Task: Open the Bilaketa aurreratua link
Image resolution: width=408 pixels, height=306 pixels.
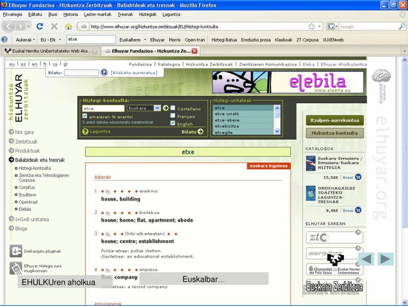Action: (x=134, y=73)
